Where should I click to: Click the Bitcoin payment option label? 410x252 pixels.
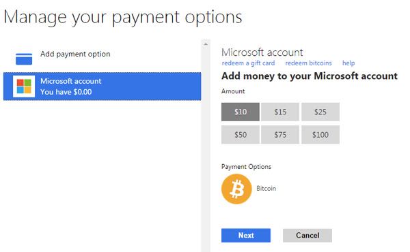click(266, 189)
